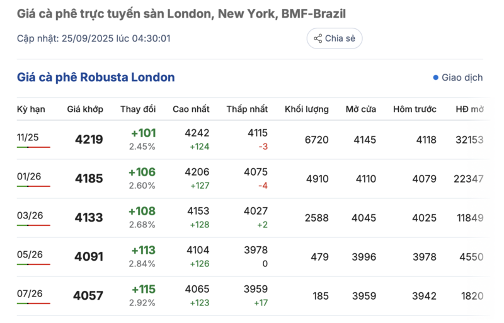504x323 pixels.
Task: Select the Hôm trước column header
Action: [x=415, y=109]
